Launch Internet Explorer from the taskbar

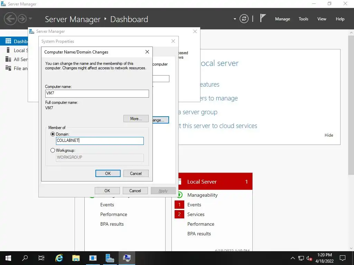(59, 258)
